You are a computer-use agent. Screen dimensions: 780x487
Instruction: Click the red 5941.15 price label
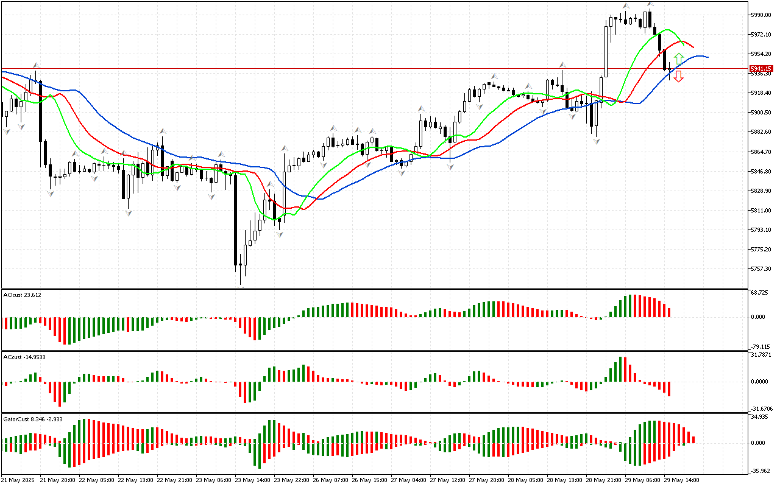pos(761,69)
